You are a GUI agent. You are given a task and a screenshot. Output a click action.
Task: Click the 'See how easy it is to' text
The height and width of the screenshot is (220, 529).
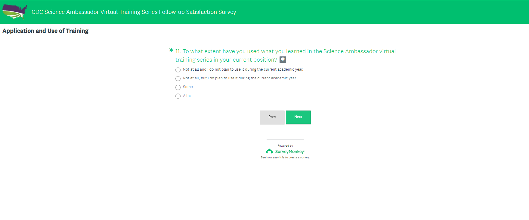(x=274, y=157)
